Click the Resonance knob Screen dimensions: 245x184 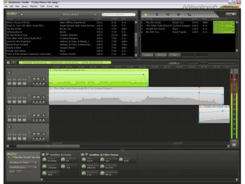pos(84,173)
